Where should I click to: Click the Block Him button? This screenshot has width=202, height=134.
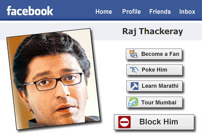pyautogui.click(x=154, y=122)
